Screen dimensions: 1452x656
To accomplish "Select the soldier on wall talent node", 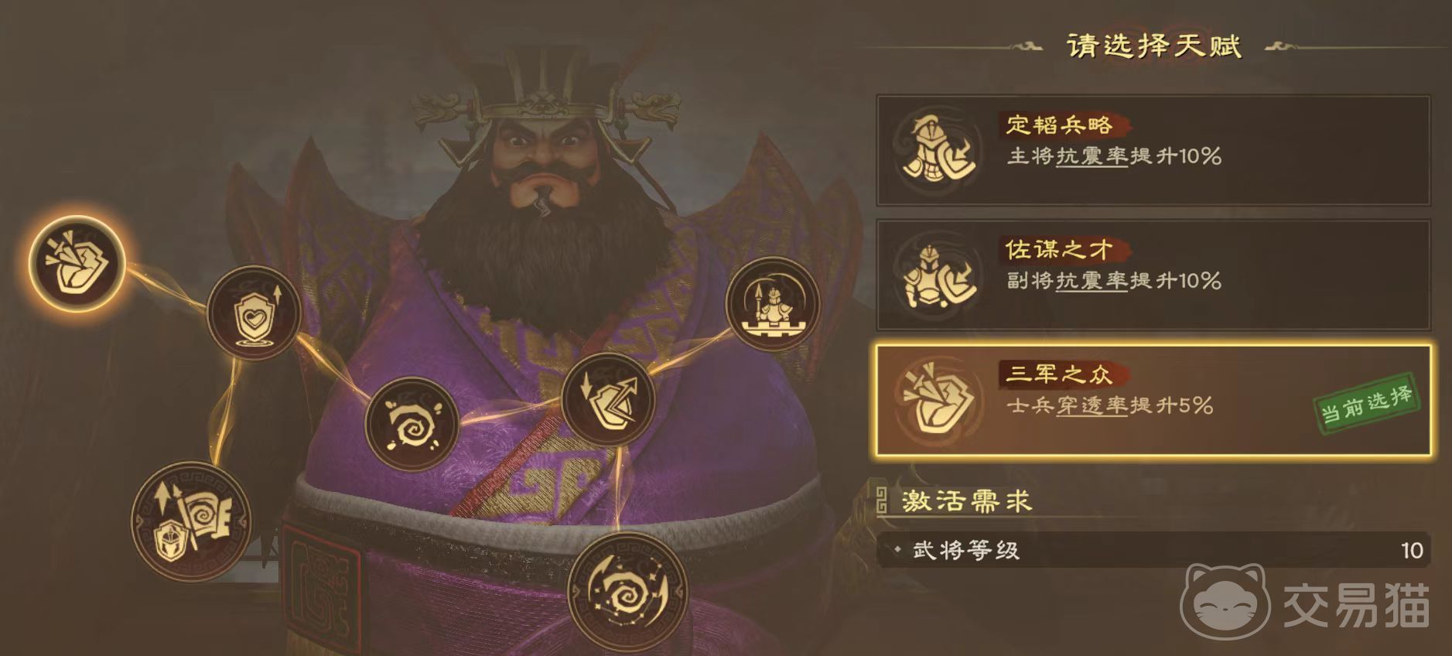I will click(772, 303).
